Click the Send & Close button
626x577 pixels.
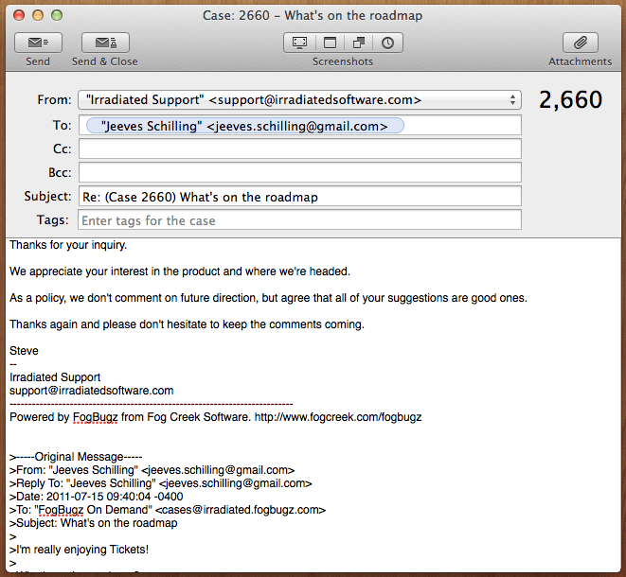tap(104, 43)
